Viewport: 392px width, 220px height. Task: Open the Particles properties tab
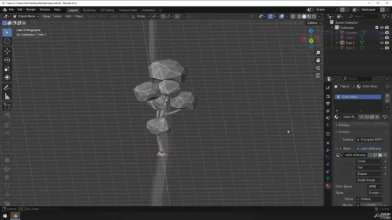(328, 158)
